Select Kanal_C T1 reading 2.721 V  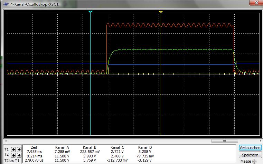click(x=117, y=152)
